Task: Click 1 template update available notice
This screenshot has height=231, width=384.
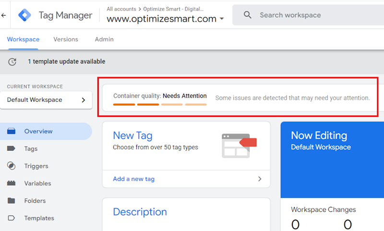Action: [x=67, y=61]
